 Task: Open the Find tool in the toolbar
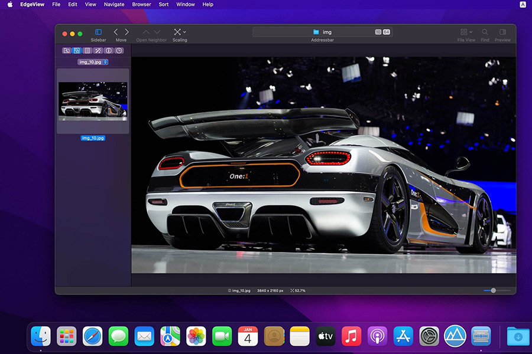click(485, 31)
